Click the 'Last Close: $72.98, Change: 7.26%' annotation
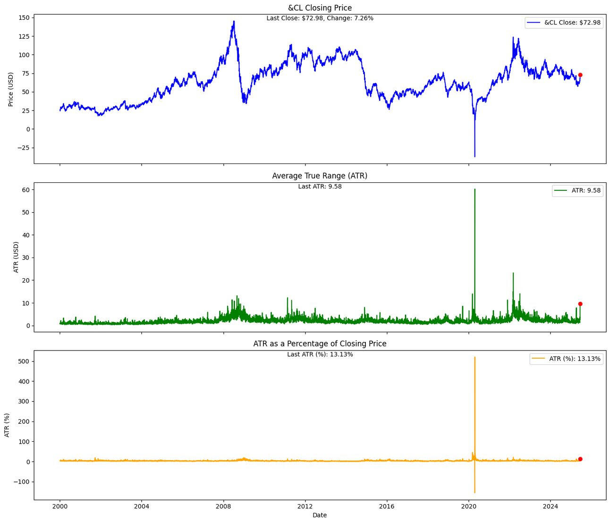Viewport: 610px width, 523px height. click(320, 18)
